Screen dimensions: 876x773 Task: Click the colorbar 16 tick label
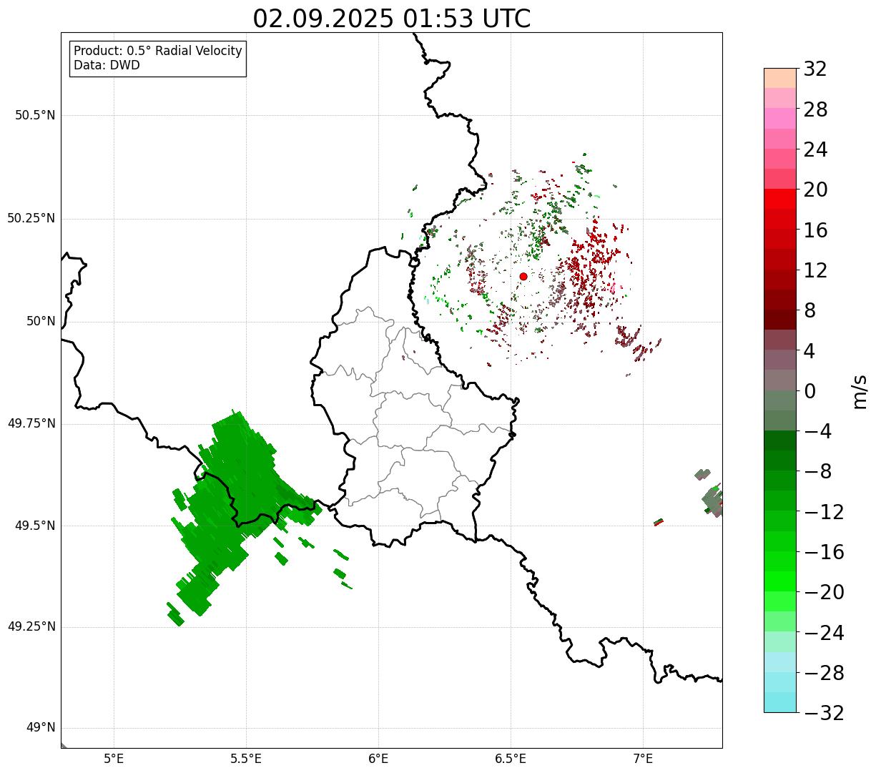[x=815, y=230]
